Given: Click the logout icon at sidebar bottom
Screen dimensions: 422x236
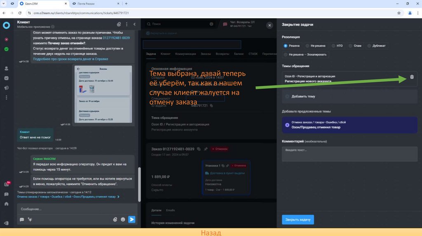Looking at the screenshot, I should coord(7,223).
